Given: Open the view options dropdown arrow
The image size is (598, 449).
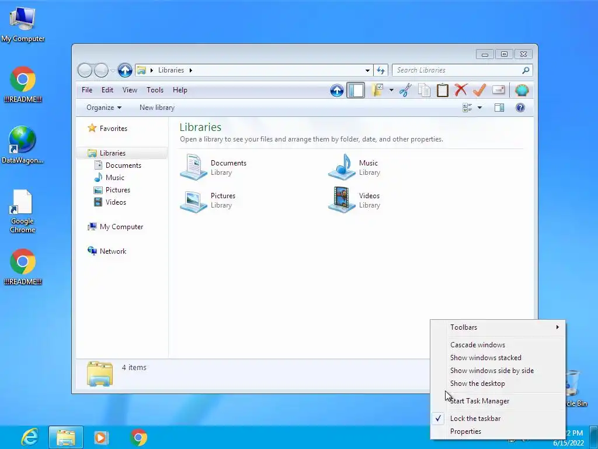Looking at the screenshot, I should pyautogui.click(x=480, y=108).
